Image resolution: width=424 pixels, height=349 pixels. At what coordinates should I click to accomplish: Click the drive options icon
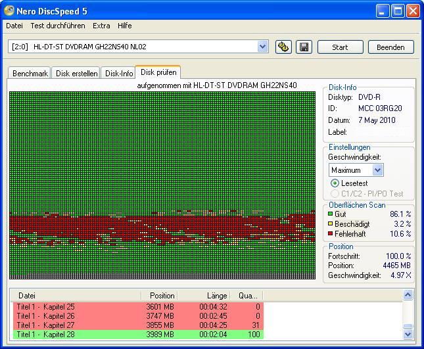[284, 47]
